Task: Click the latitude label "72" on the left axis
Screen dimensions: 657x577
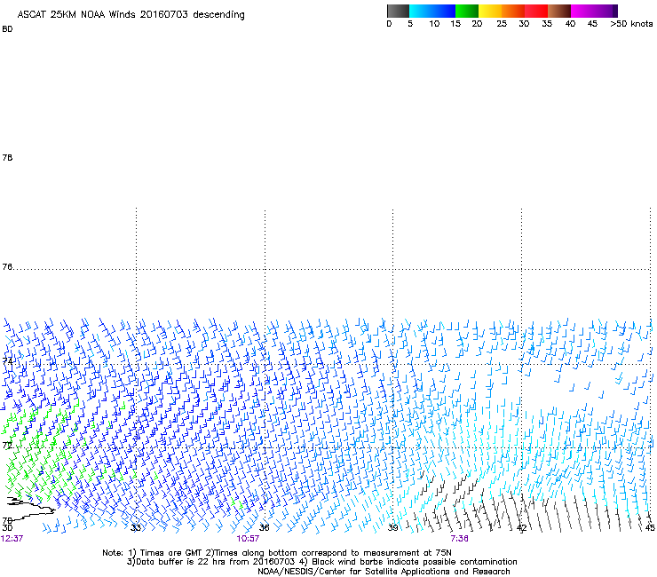Action: [x=7, y=445]
